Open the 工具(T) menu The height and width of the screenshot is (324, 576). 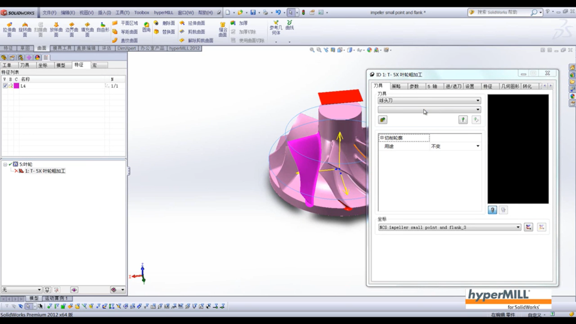tap(122, 13)
